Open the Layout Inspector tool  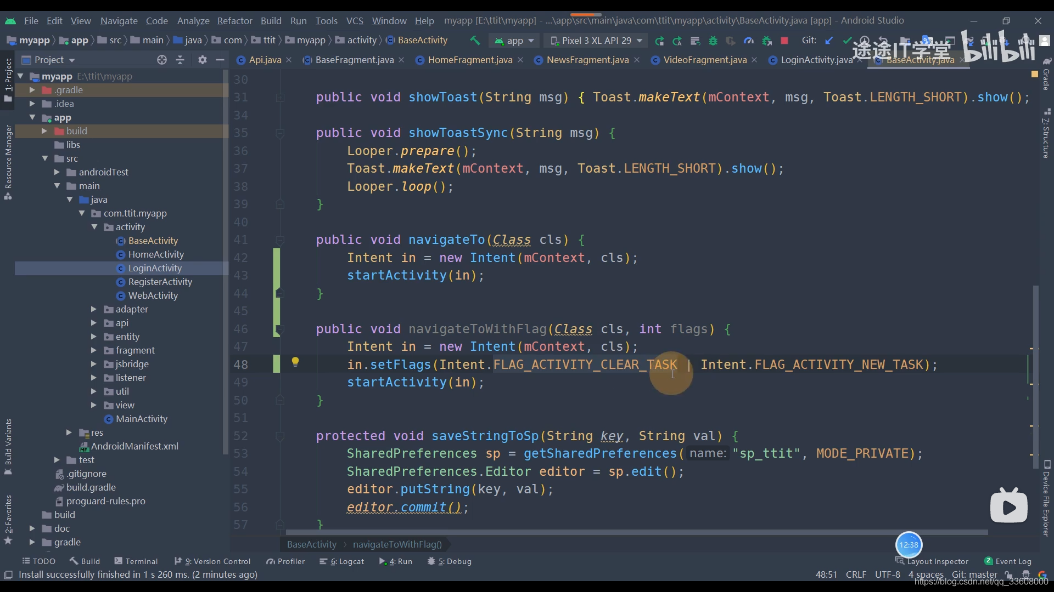click(932, 561)
